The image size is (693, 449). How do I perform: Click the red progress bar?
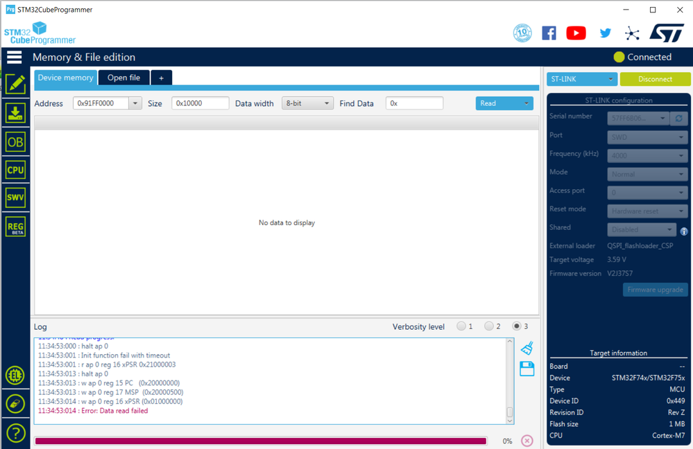[261, 441]
